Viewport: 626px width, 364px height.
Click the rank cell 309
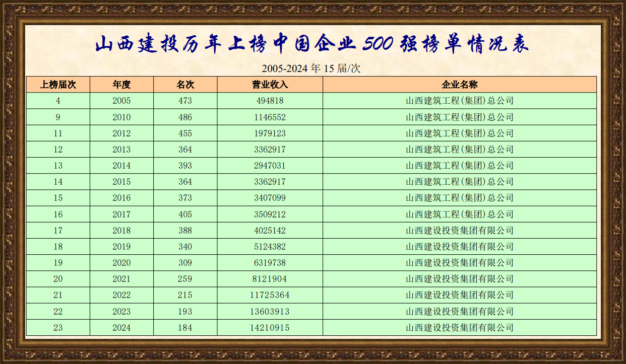pyautogui.click(x=185, y=263)
